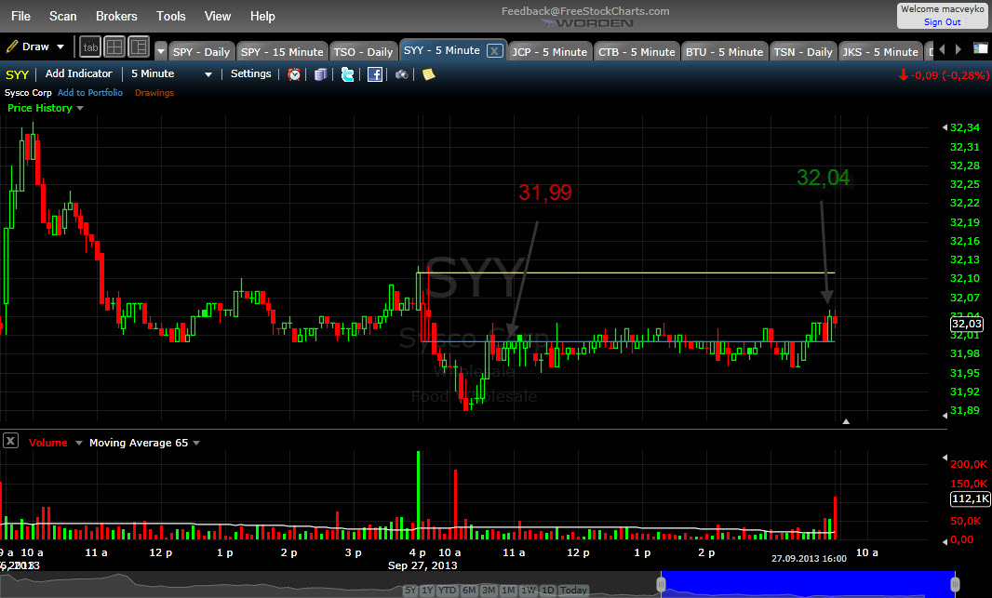Open the Brokers menu
This screenshot has width=992, height=598.
pyautogui.click(x=116, y=16)
